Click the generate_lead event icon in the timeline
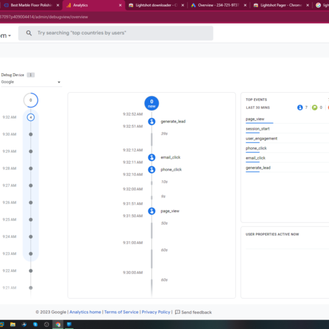Screen dimensions: 329x329 click(x=152, y=121)
